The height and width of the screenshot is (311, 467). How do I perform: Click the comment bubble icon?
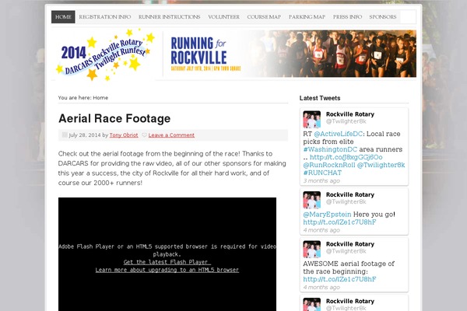[145, 135]
